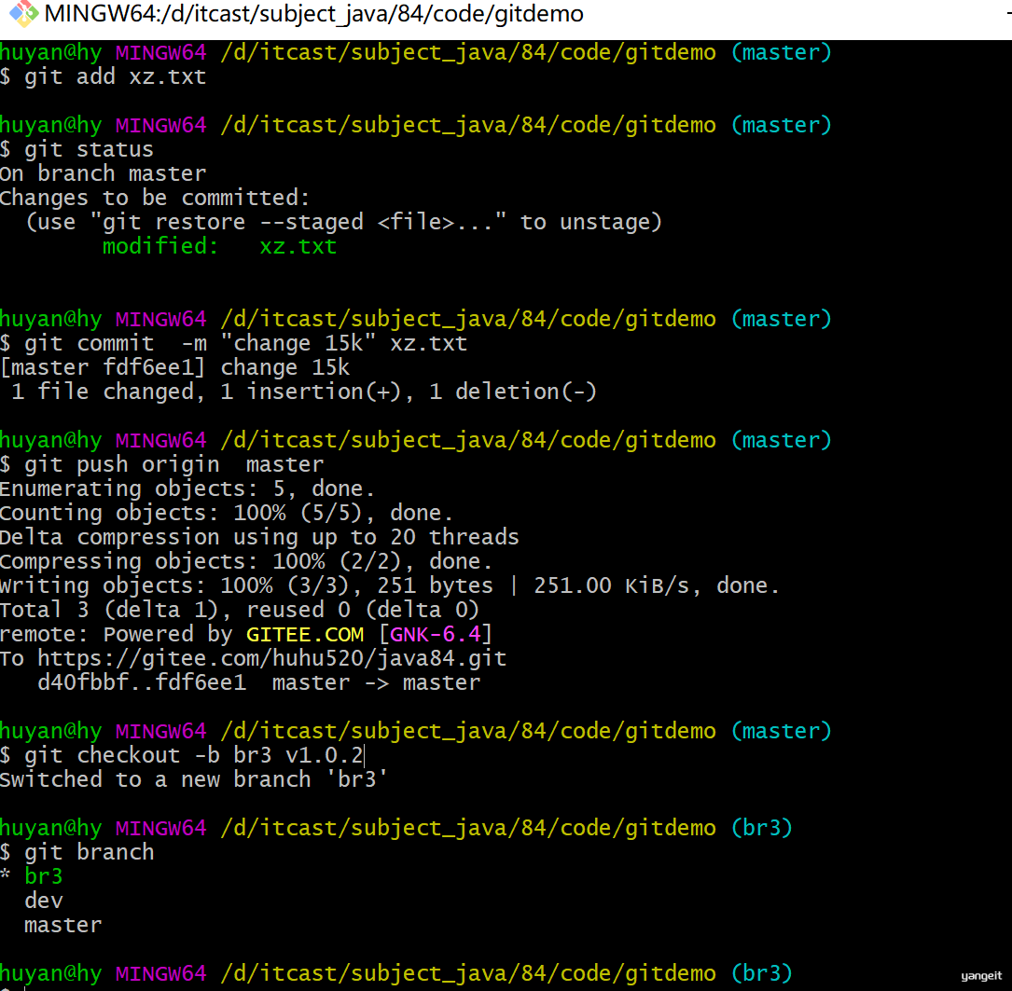
Task: Click the 'git branch' command line
Action: click(77, 852)
